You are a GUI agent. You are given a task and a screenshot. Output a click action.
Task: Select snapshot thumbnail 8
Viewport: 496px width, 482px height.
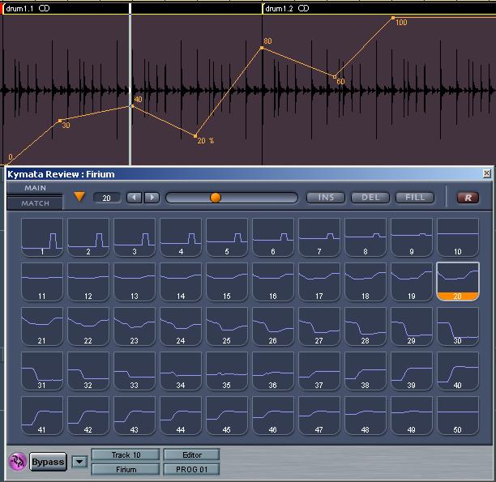tap(366, 237)
